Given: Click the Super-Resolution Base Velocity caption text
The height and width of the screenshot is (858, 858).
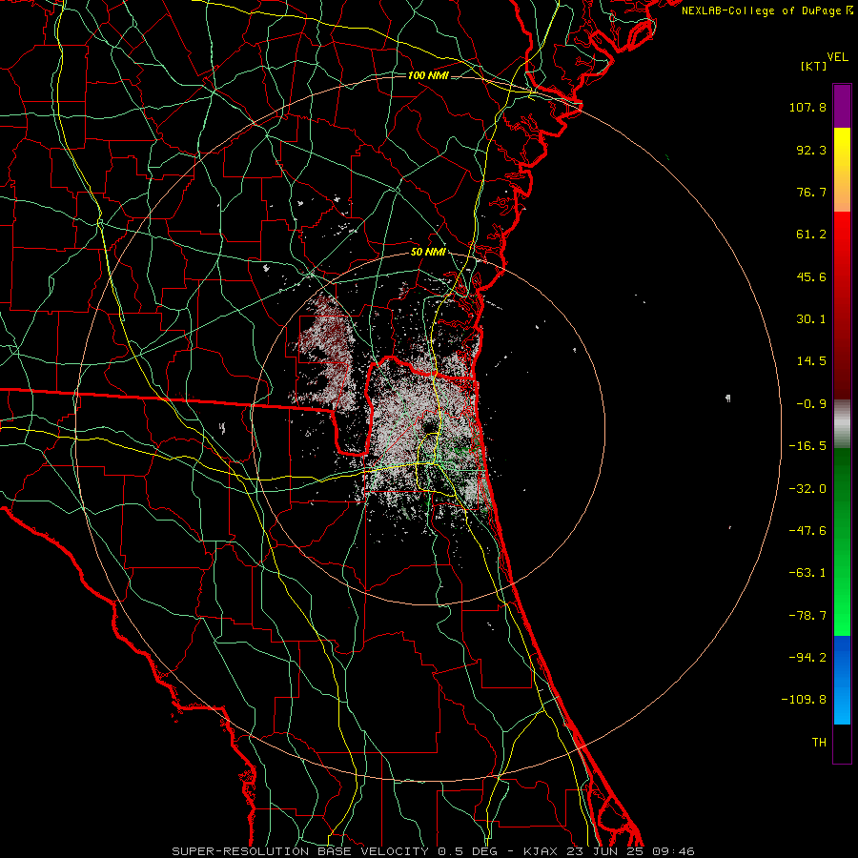Looking at the screenshot, I should [433, 851].
